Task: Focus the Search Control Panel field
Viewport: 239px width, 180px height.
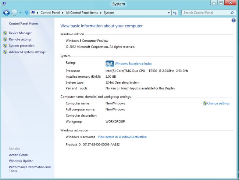Action: (208, 13)
